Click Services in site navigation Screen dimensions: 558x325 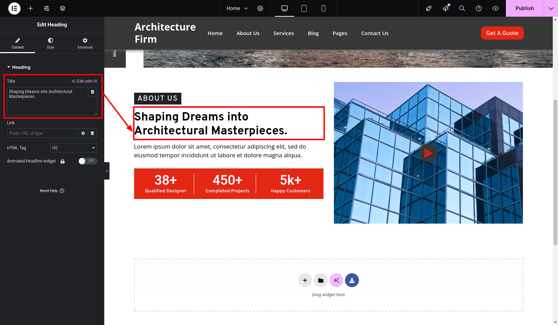point(284,33)
